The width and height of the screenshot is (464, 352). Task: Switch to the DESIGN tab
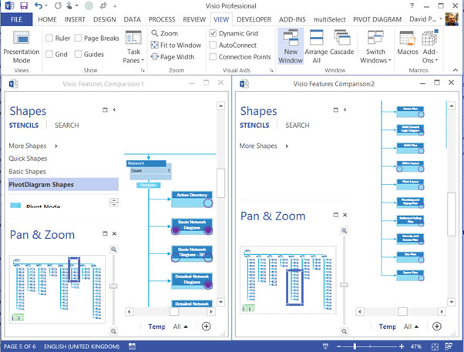pyautogui.click(x=105, y=19)
